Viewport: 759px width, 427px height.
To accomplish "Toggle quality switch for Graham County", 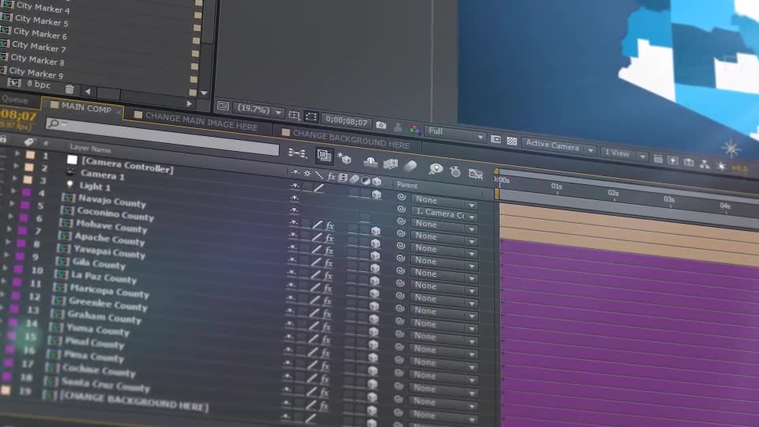I will [x=313, y=338].
